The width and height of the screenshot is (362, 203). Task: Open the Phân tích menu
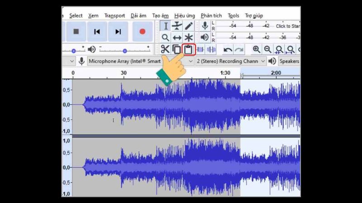[211, 16]
